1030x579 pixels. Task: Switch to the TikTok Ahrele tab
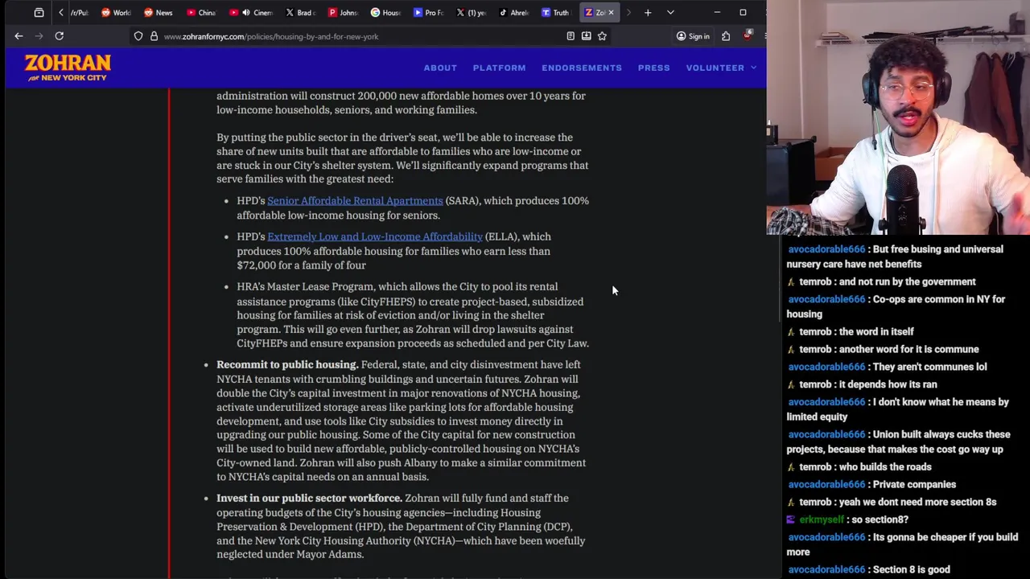pyautogui.click(x=513, y=13)
